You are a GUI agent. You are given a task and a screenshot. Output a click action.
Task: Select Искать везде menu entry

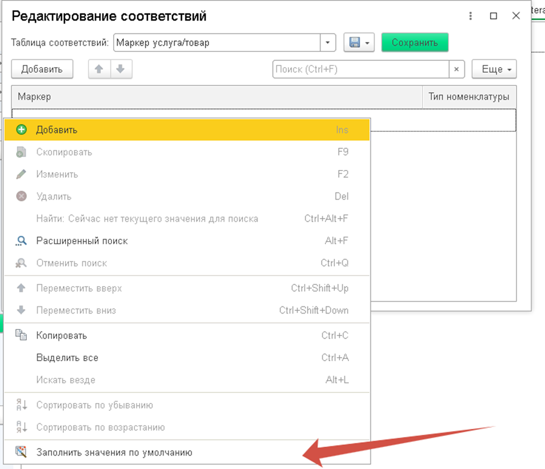(x=187, y=380)
